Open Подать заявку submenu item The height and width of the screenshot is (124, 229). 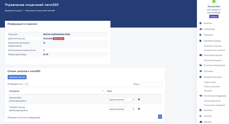tap(210, 82)
